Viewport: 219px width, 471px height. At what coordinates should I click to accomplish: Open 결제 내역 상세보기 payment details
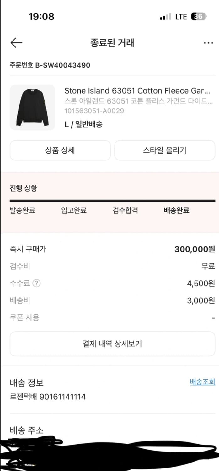[109, 344]
